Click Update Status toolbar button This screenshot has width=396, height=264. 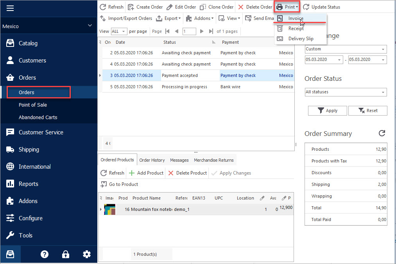[321, 7]
